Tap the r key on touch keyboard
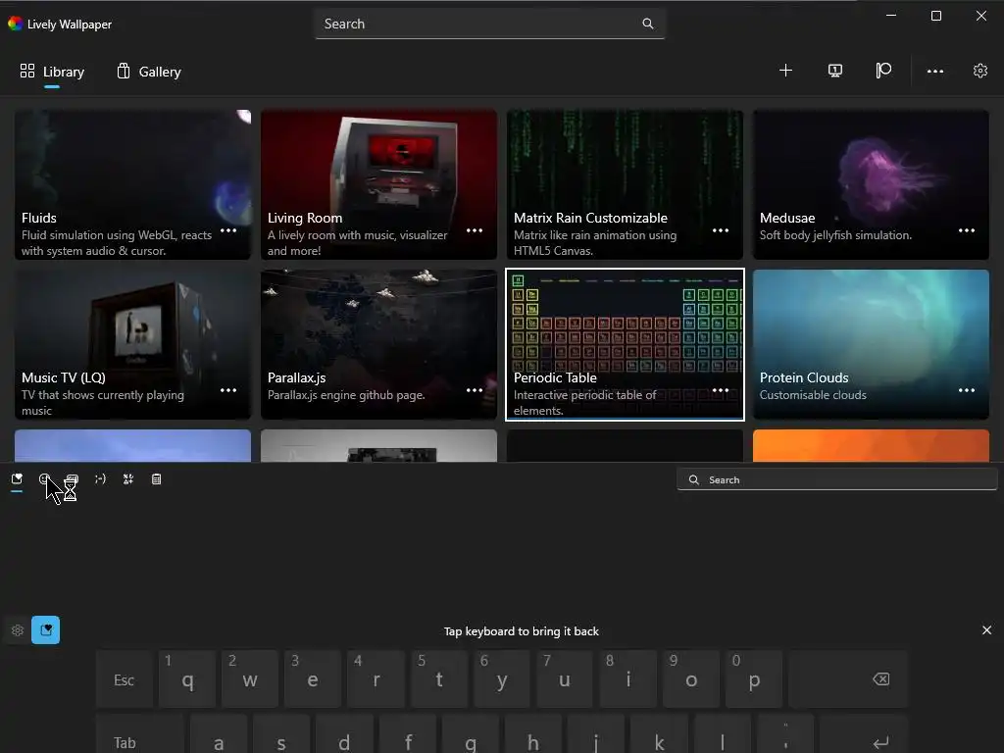 click(x=376, y=679)
